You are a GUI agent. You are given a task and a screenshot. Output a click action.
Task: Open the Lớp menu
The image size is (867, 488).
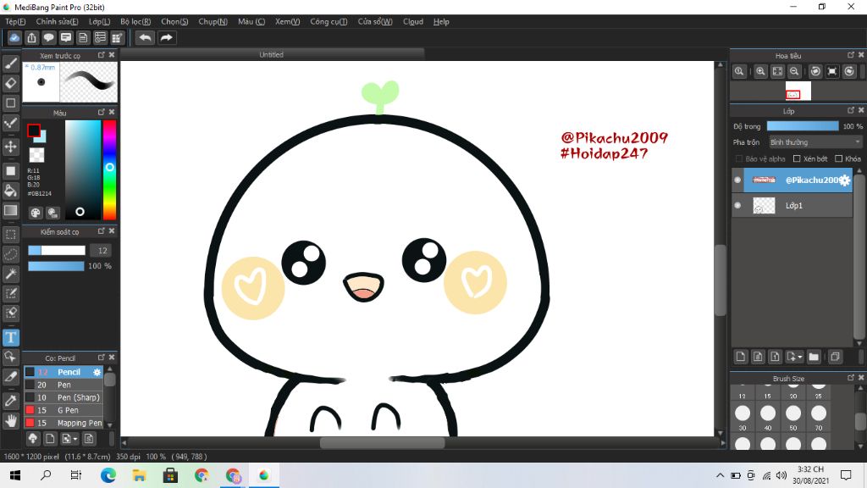pyautogui.click(x=100, y=21)
